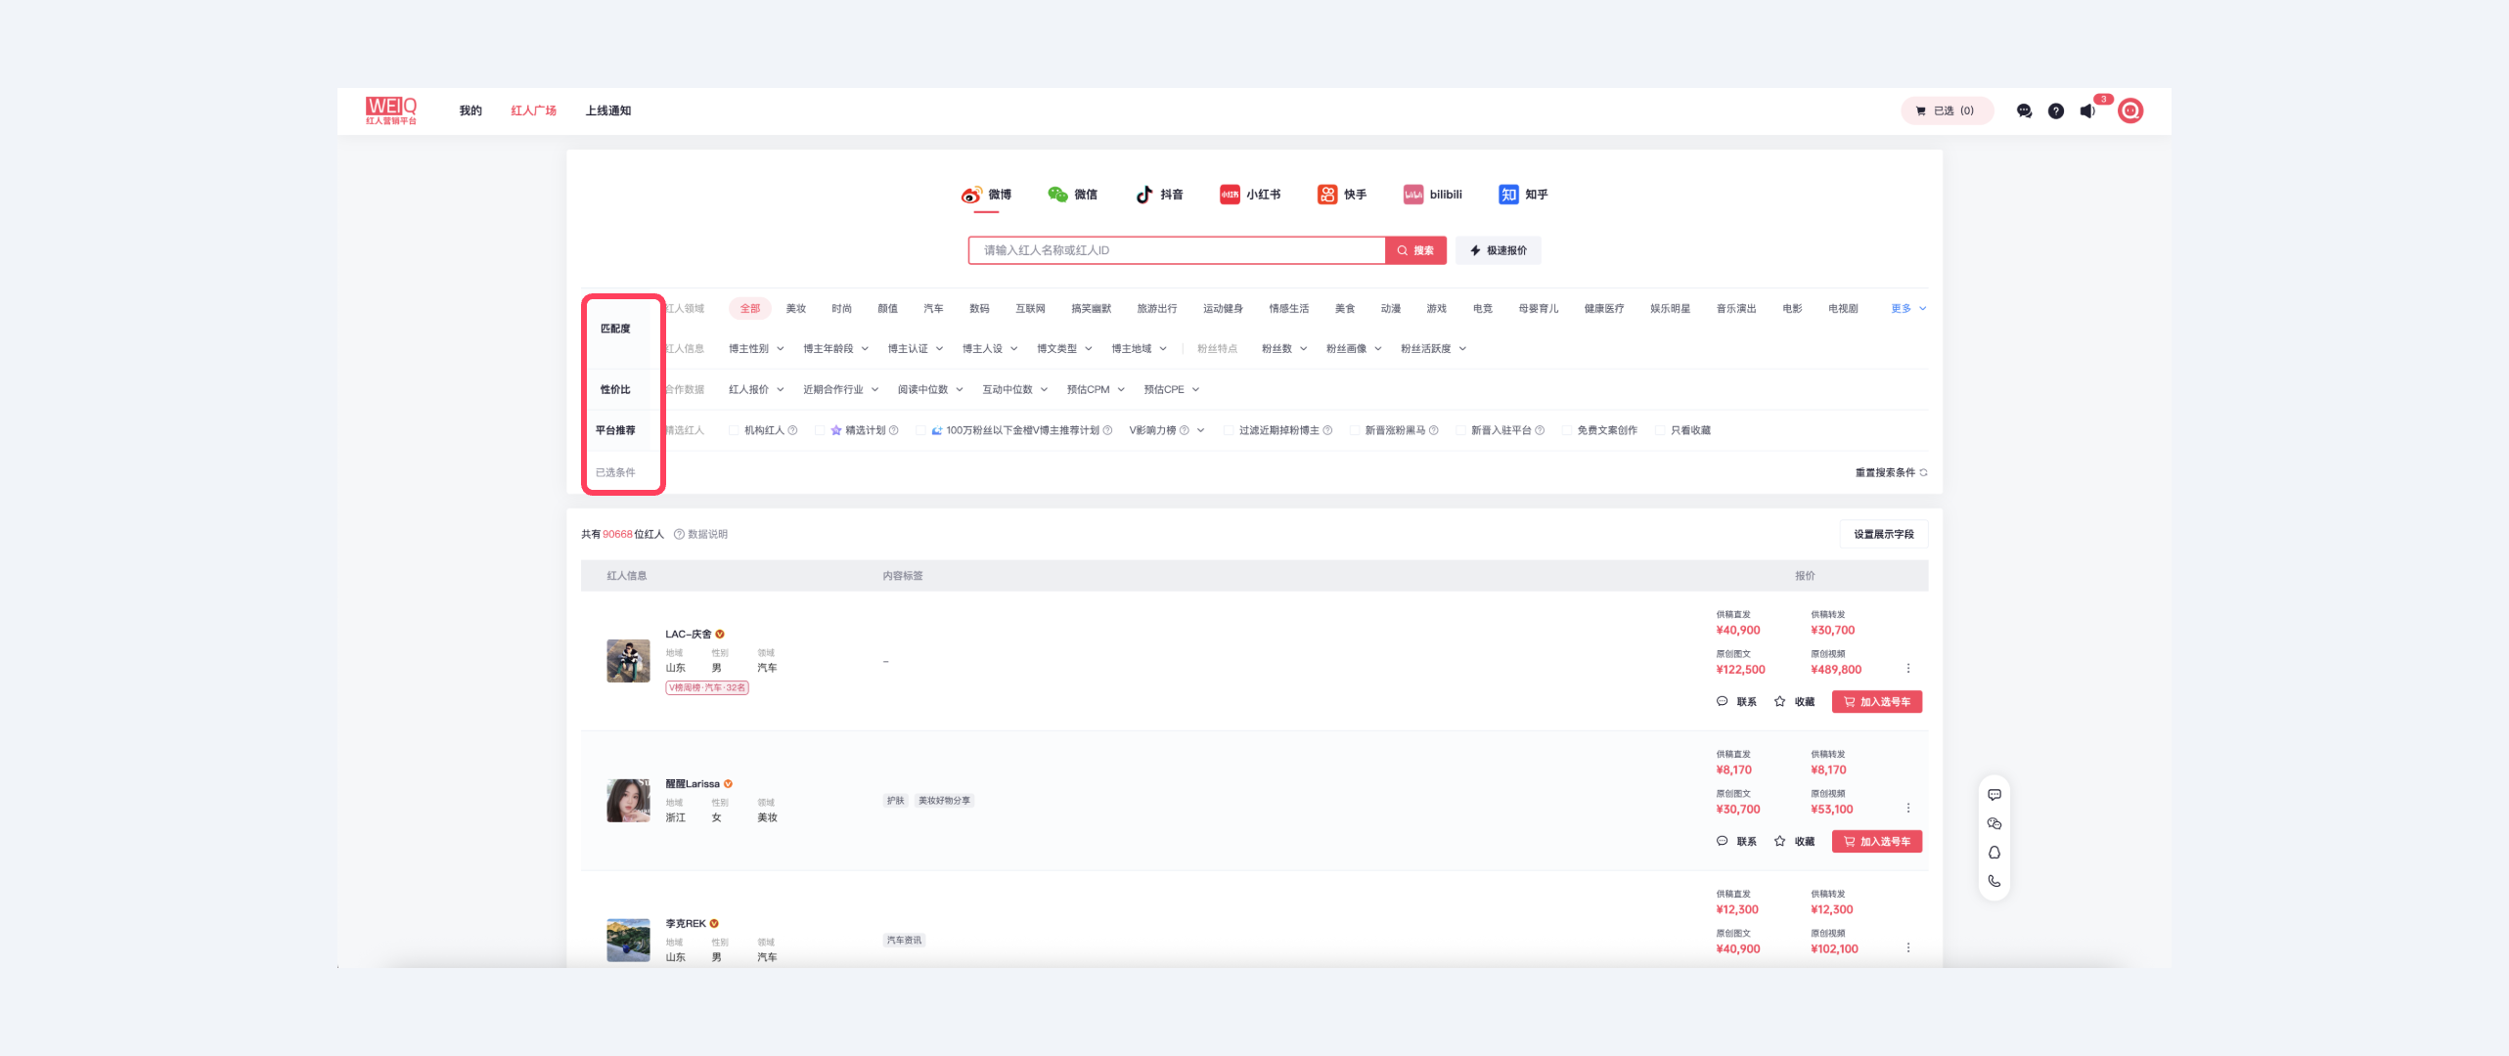Switch to the 抖音 platform tab
This screenshot has width=2509, height=1056.
(1159, 195)
